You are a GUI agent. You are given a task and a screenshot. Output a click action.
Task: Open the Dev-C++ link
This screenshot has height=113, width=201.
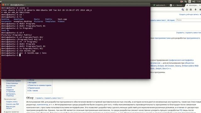(x=166, y=68)
